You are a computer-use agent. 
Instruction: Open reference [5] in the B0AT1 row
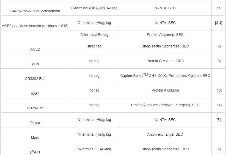click(x=218, y=149)
